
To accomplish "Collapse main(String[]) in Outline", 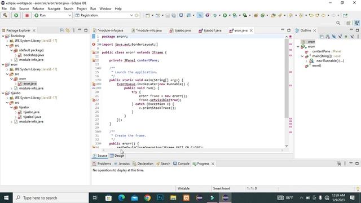I will pos(302,56).
